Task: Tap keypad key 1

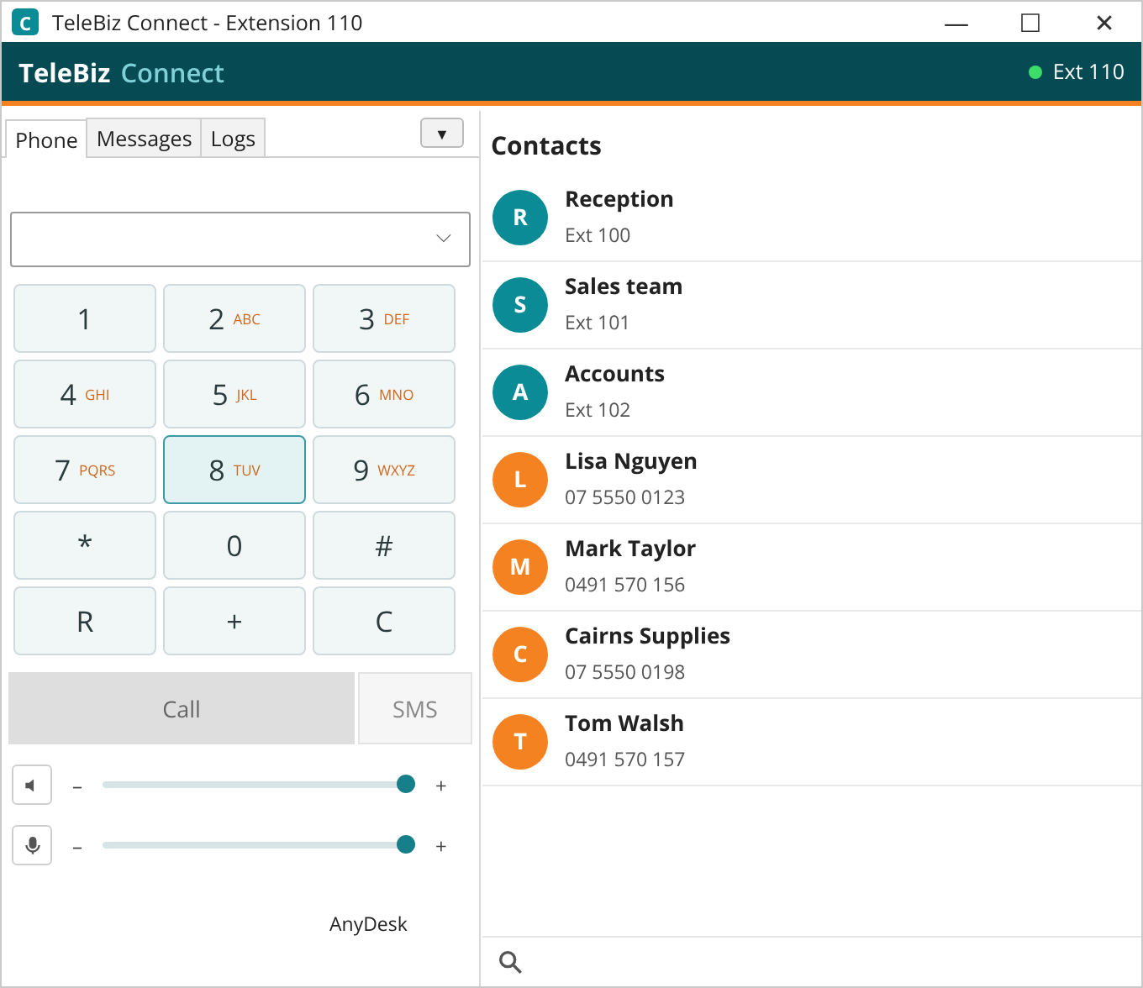Action: [85, 318]
